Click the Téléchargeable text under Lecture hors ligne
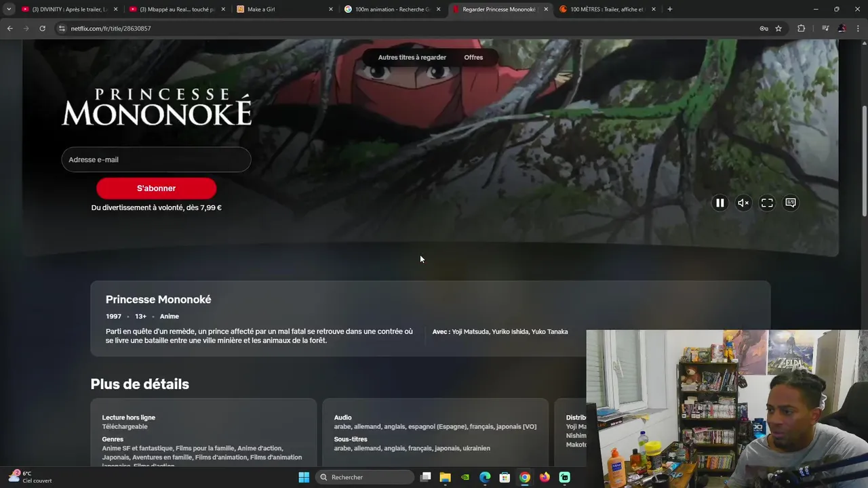This screenshot has height=488, width=868. (x=125, y=427)
